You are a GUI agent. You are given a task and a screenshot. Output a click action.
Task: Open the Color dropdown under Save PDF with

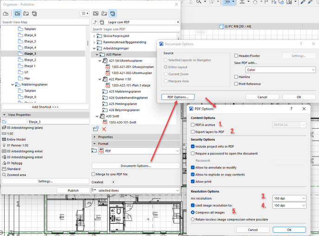[x=281, y=70]
